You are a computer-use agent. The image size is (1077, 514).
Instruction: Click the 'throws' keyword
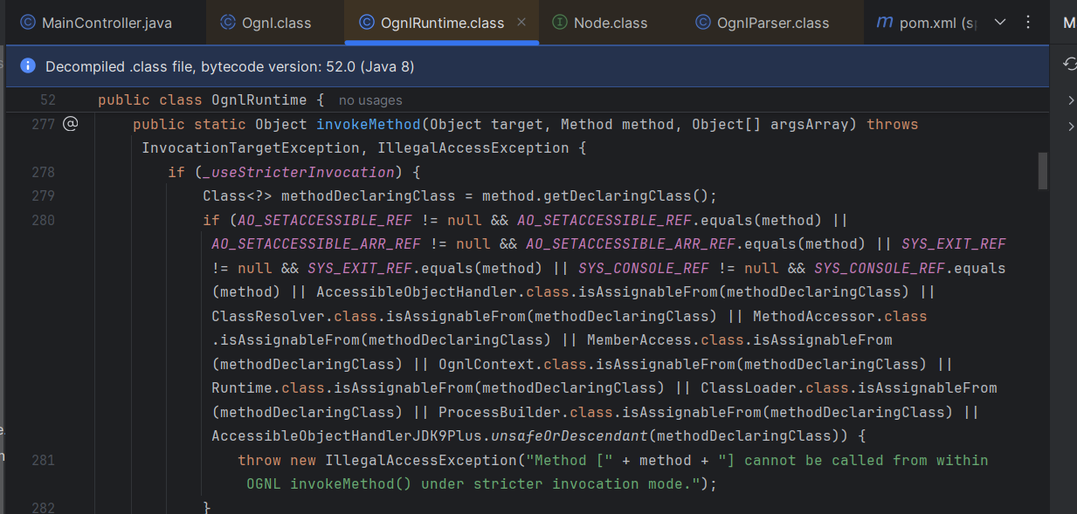(x=893, y=124)
